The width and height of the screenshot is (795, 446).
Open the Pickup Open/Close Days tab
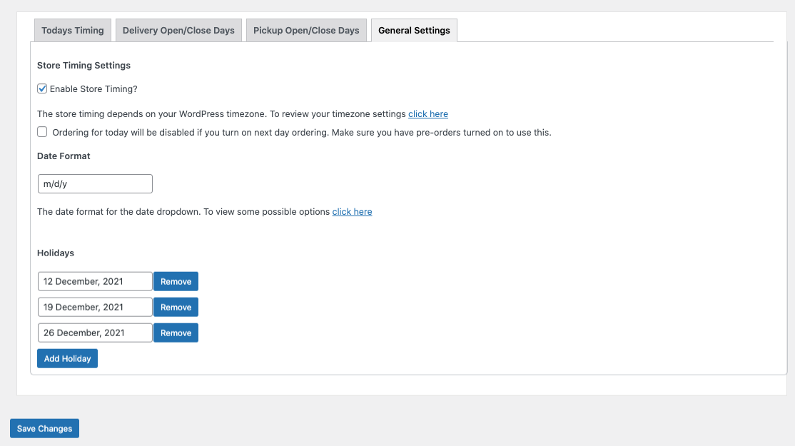point(306,31)
